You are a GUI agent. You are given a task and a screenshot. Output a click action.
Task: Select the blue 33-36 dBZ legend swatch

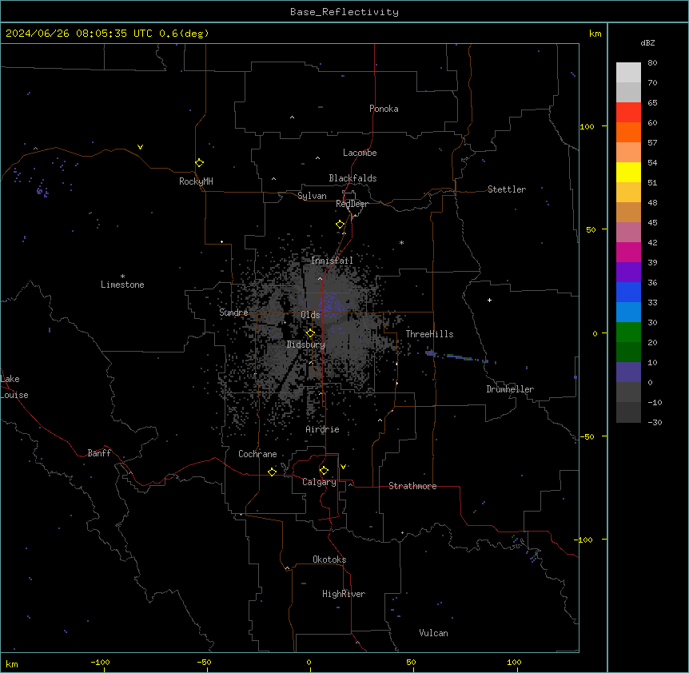tap(628, 292)
